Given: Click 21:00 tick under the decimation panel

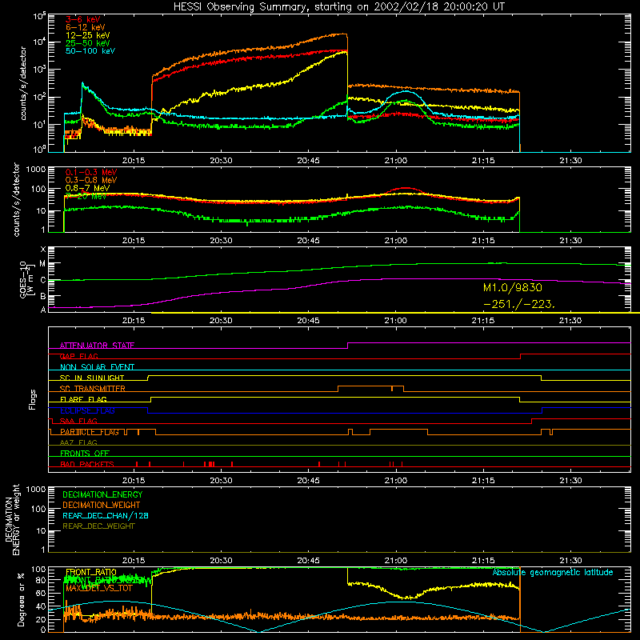Looking at the screenshot, I should [x=396, y=561].
